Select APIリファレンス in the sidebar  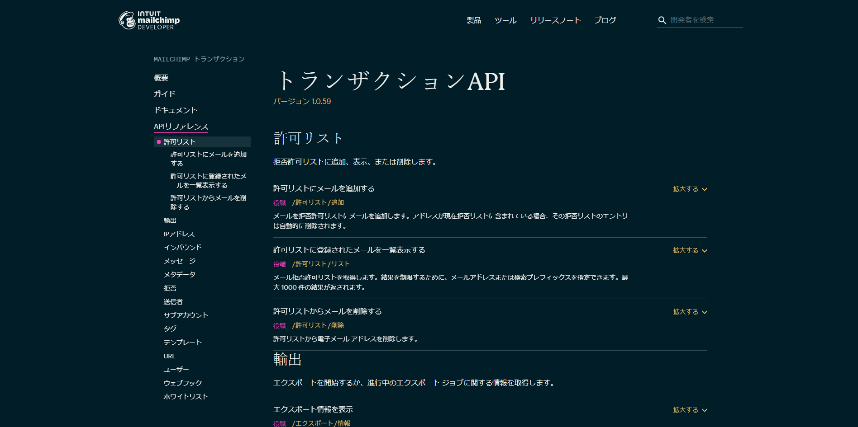coord(181,127)
